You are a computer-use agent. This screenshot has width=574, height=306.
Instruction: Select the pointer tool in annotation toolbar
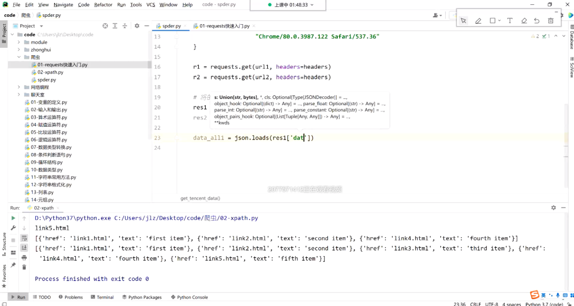(464, 21)
